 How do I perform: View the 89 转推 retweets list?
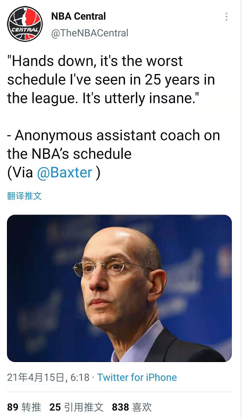click(x=24, y=407)
